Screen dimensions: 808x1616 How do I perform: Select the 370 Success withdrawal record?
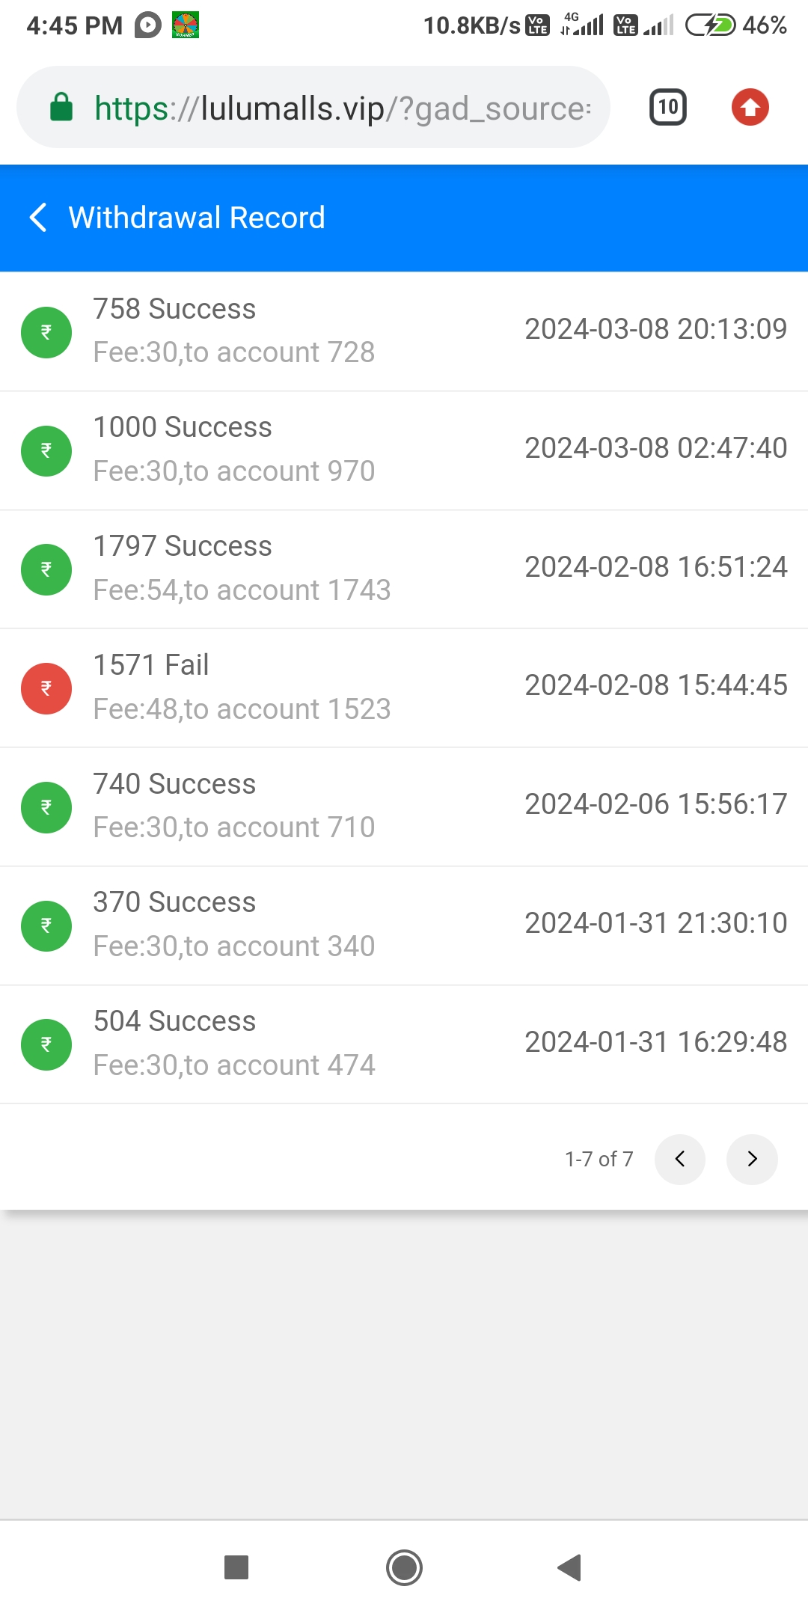pyautogui.click(x=404, y=925)
